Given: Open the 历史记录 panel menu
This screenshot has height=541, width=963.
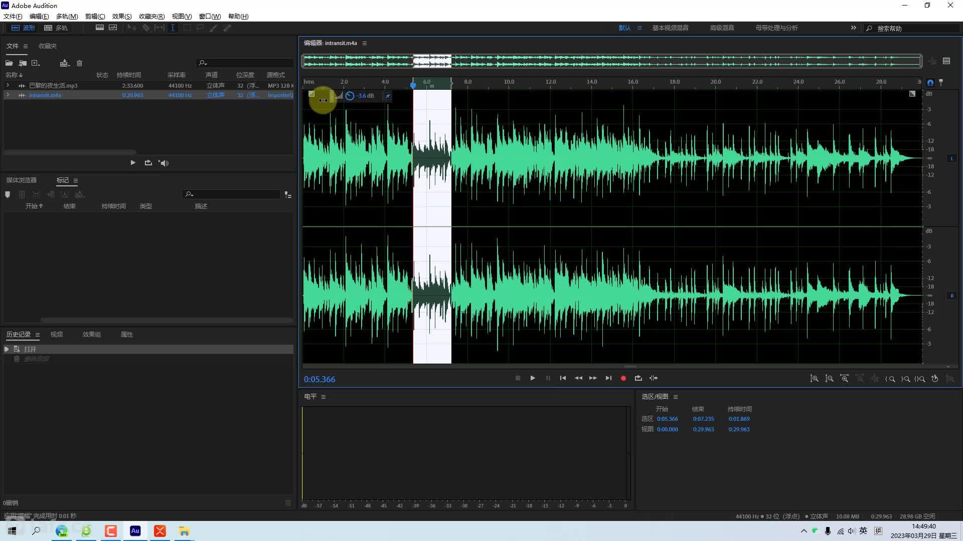Looking at the screenshot, I should coord(38,335).
